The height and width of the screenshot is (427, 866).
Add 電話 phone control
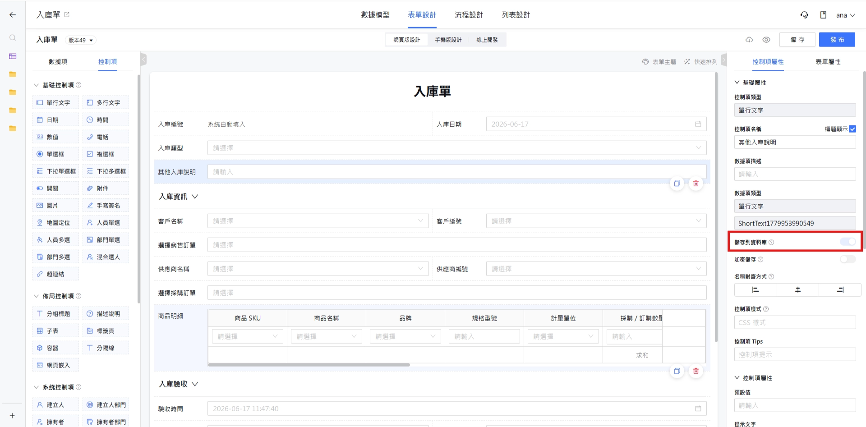click(106, 137)
